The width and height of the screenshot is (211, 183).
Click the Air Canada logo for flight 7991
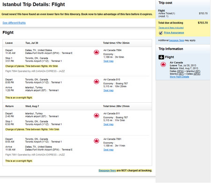coord(97,141)
